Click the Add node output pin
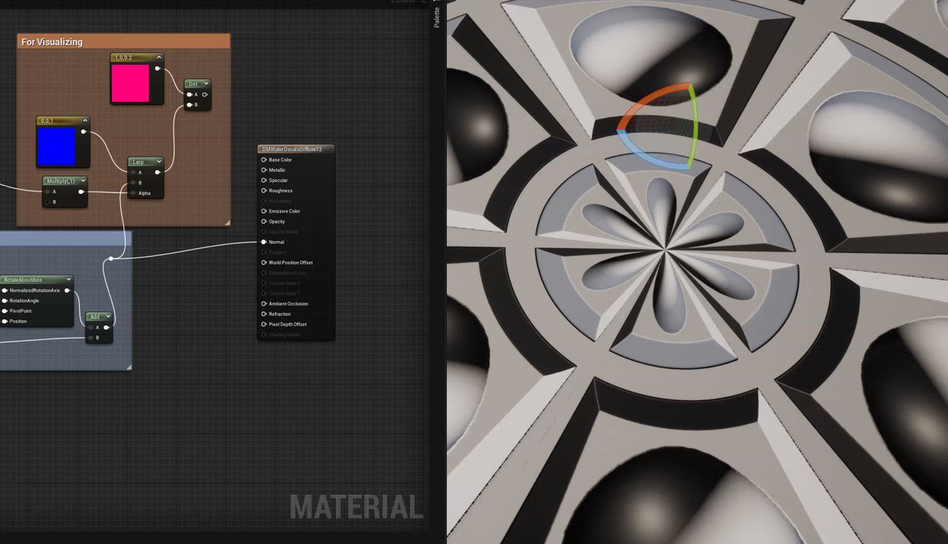This screenshot has height=544, width=948. tap(107, 327)
